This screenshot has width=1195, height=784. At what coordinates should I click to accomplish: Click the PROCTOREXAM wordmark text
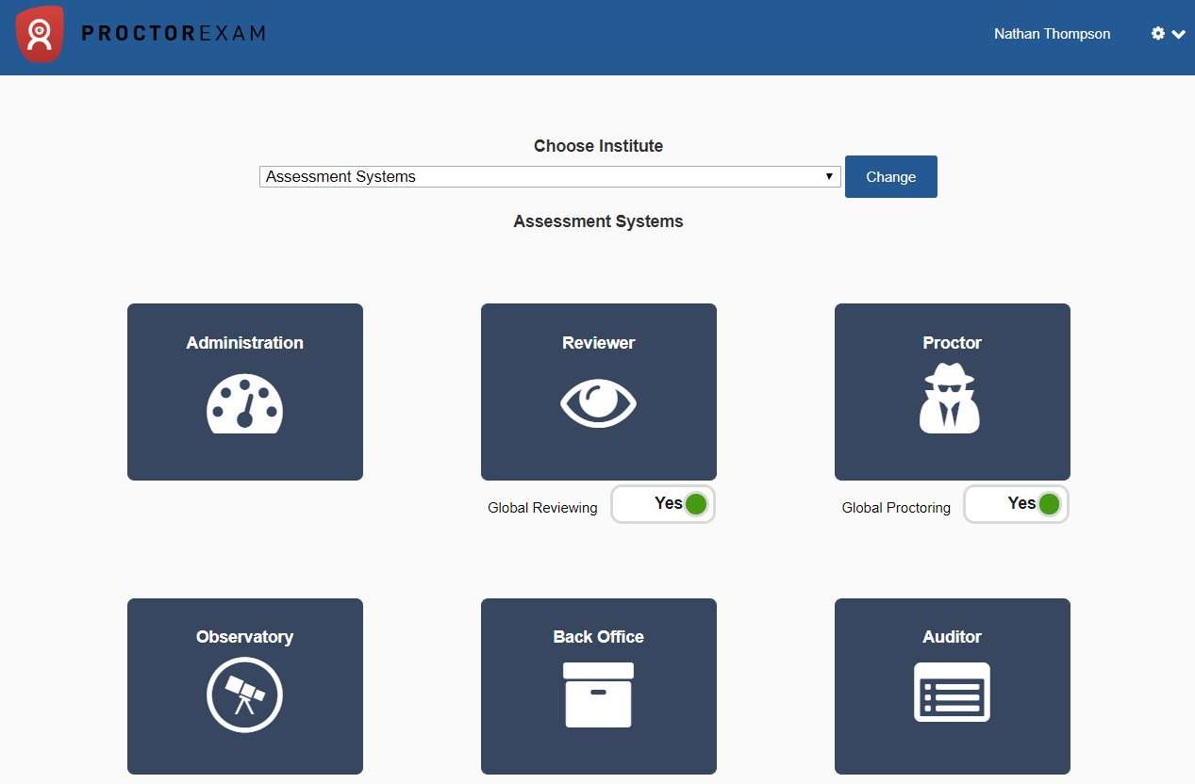174,33
